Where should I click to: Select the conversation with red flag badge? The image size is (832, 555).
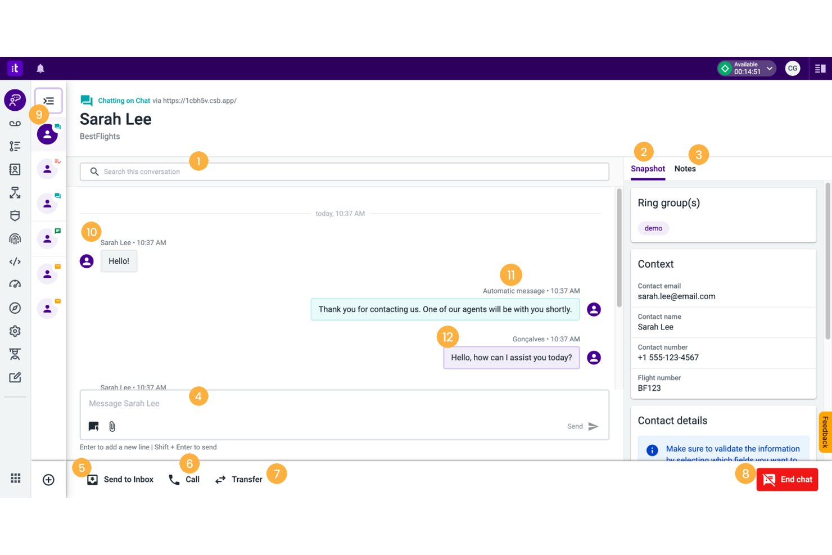pyautogui.click(x=48, y=169)
